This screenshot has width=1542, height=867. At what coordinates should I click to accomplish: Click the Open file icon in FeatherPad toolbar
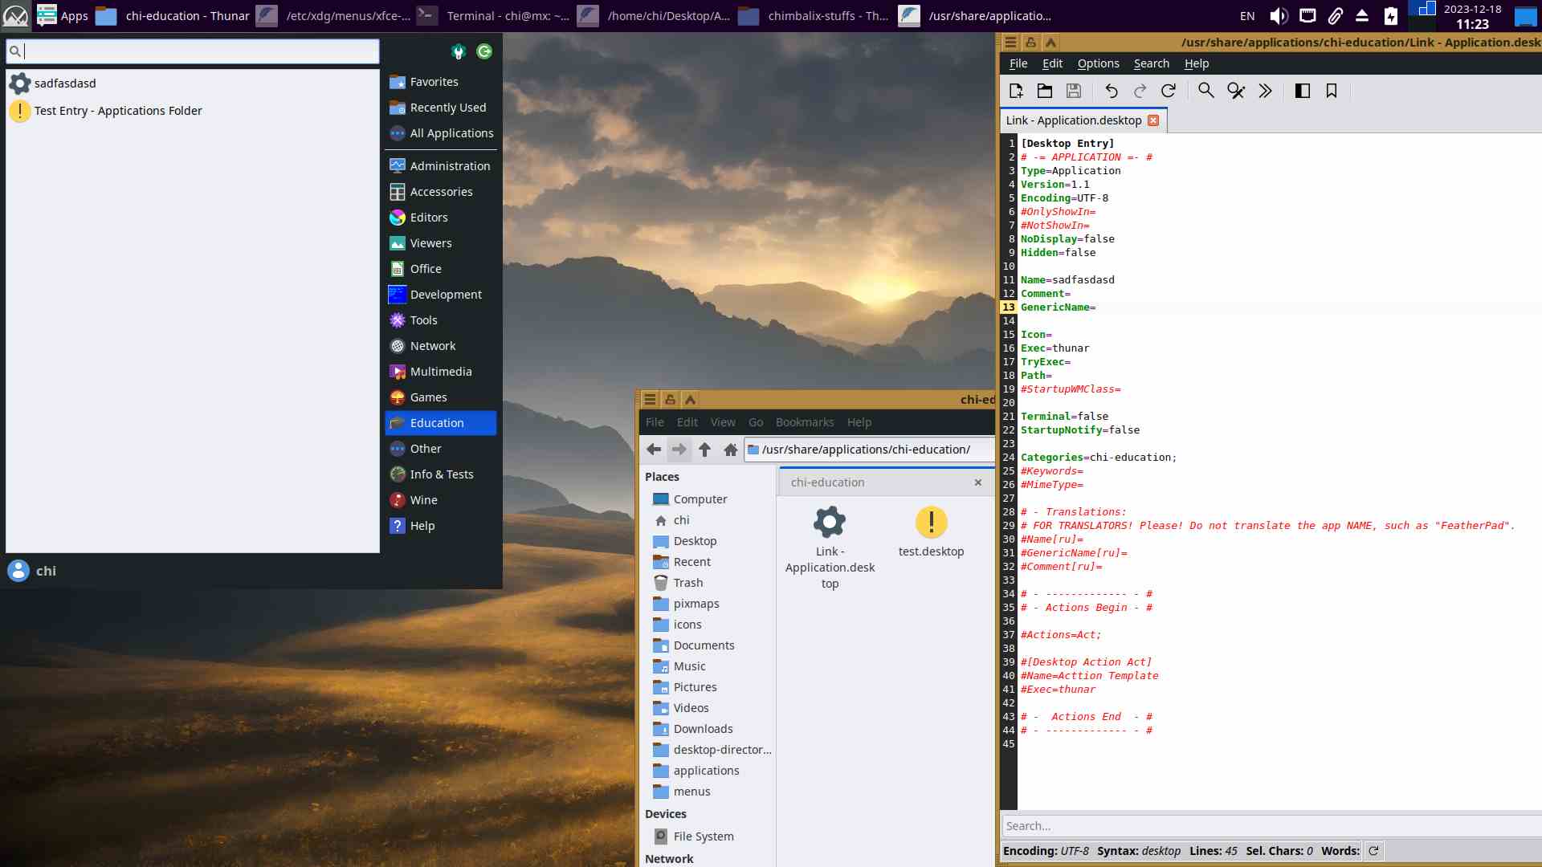(x=1044, y=91)
